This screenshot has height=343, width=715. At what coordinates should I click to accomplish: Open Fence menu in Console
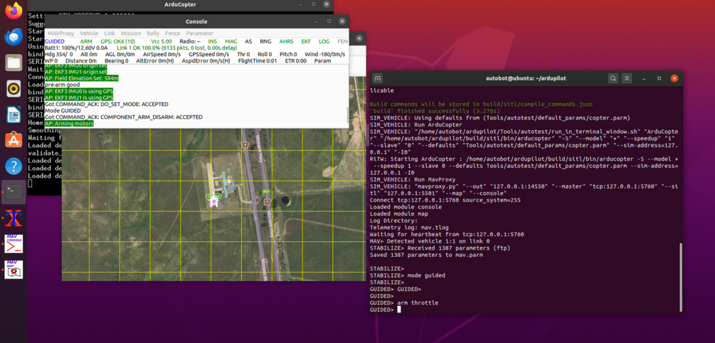tap(172, 33)
